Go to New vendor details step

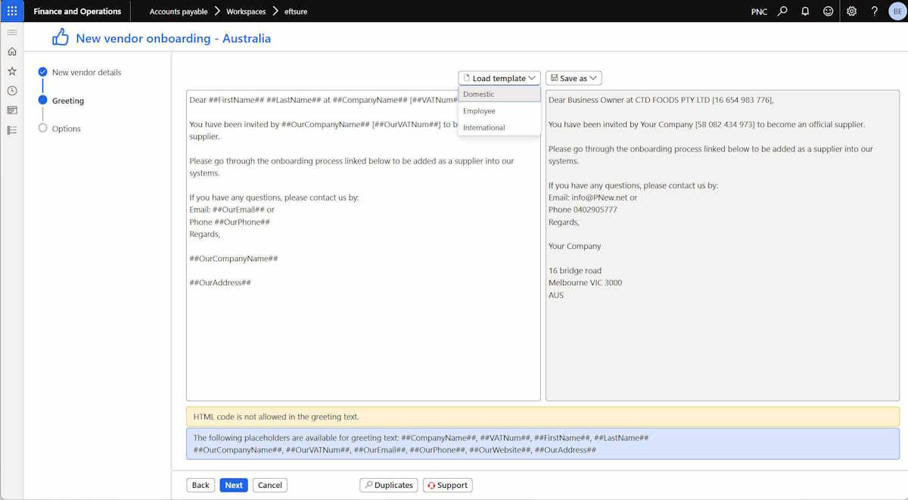86,73
